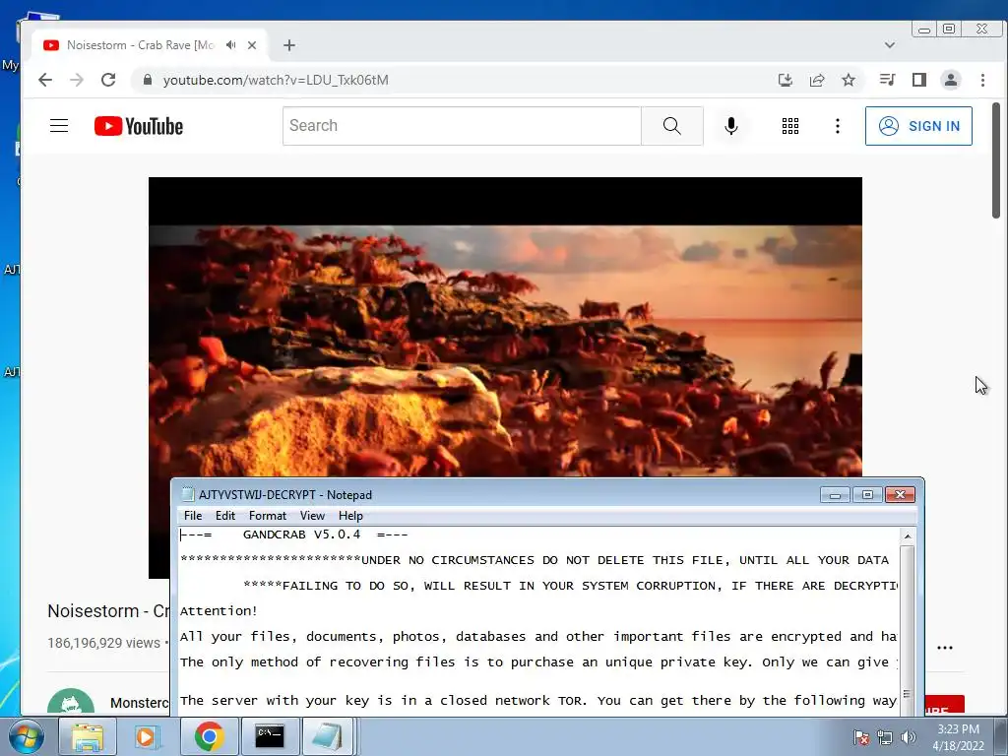Viewport: 1008px width, 756px height.
Task: Open the Notepad Help menu
Action: [x=350, y=516]
